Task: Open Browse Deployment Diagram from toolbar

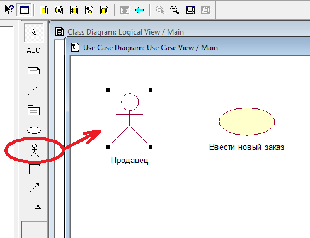Action: click(105, 10)
